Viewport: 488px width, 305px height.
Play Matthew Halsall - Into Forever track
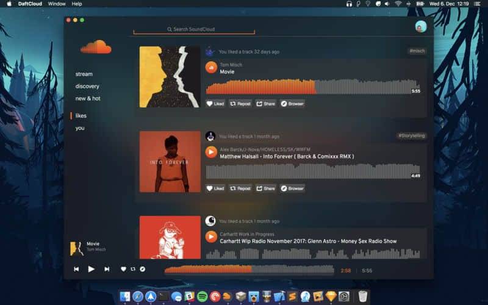(211, 152)
